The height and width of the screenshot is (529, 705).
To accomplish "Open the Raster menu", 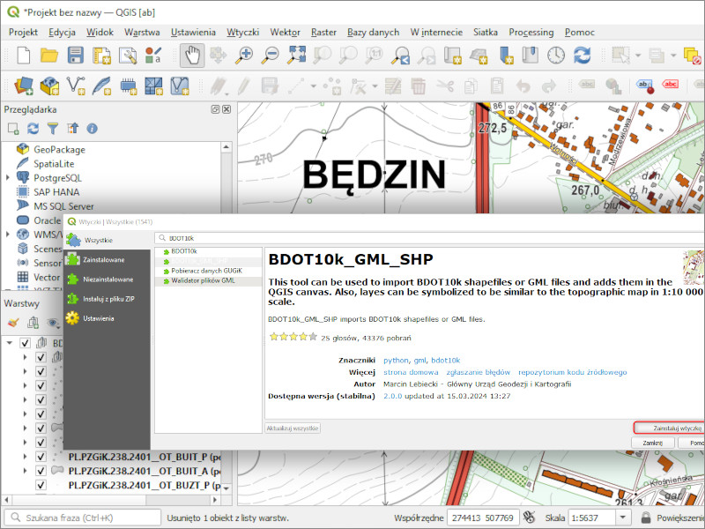I will point(323,33).
